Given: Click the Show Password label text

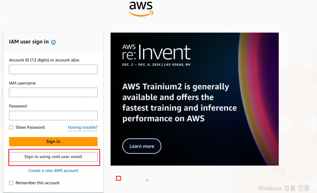Looking at the screenshot, I should pyautogui.click(x=30, y=127).
